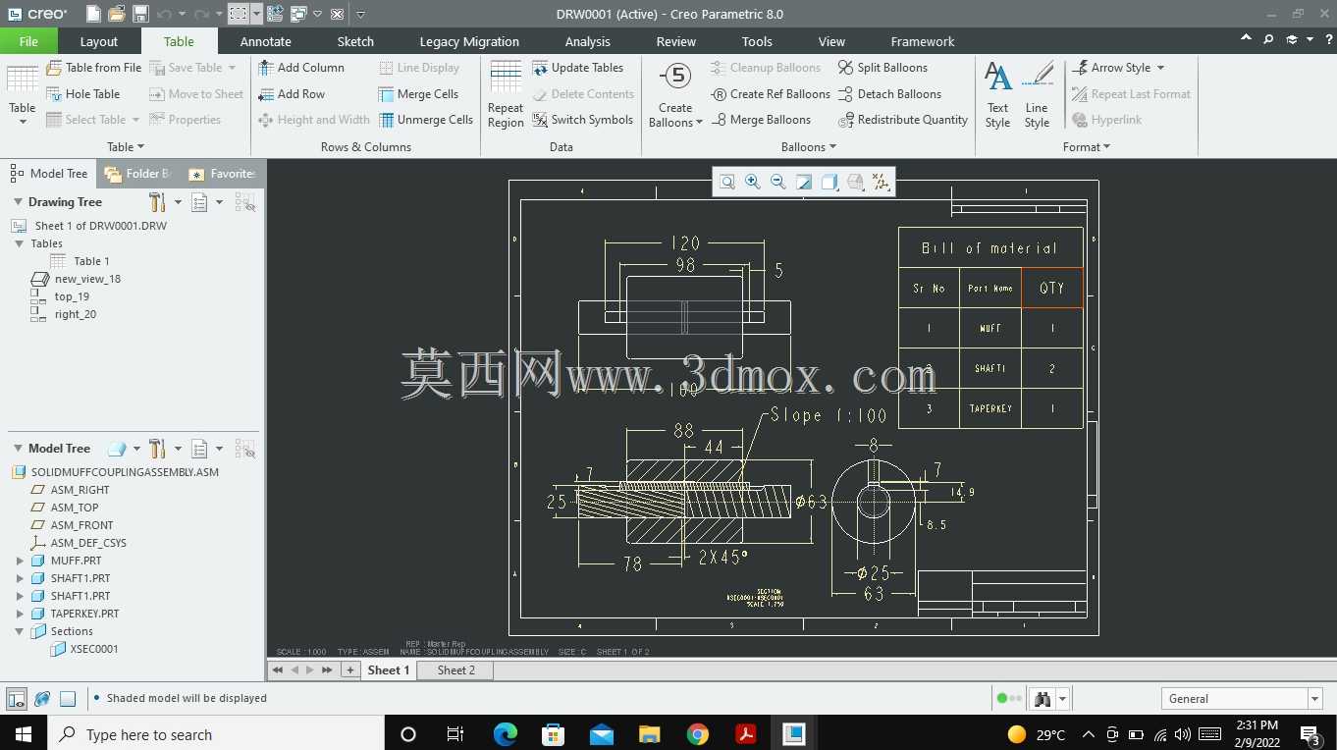This screenshot has height=750, width=1337.
Task: Click Redistribute Quantity
Action: click(x=903, y=120)
